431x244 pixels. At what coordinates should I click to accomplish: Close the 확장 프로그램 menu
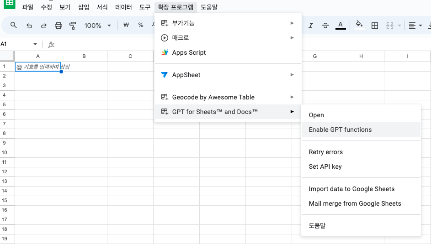pyautogui.click(x=176, y=7)
